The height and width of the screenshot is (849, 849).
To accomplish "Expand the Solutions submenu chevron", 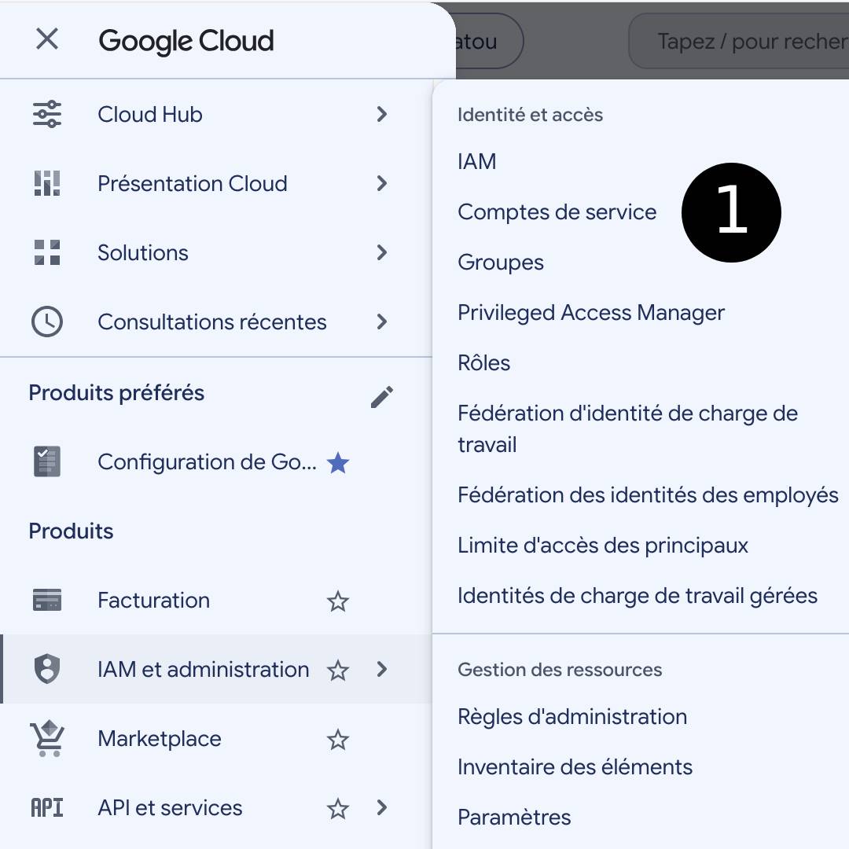I will click(x=382, y=253).
